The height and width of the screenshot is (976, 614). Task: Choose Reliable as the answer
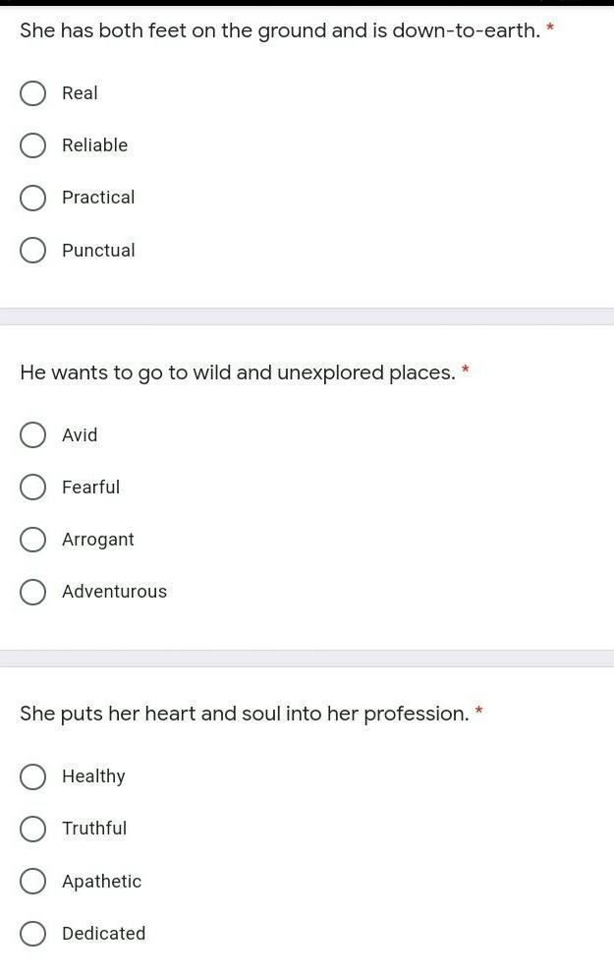coord(32,145)
